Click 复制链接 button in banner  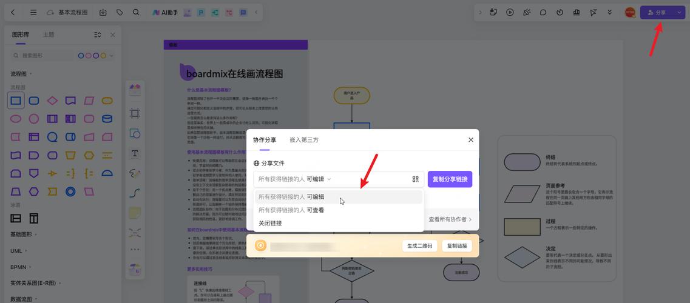pos(457,246)
